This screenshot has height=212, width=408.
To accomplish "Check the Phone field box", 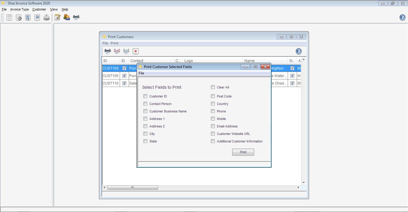I will (x=213, y=111).
